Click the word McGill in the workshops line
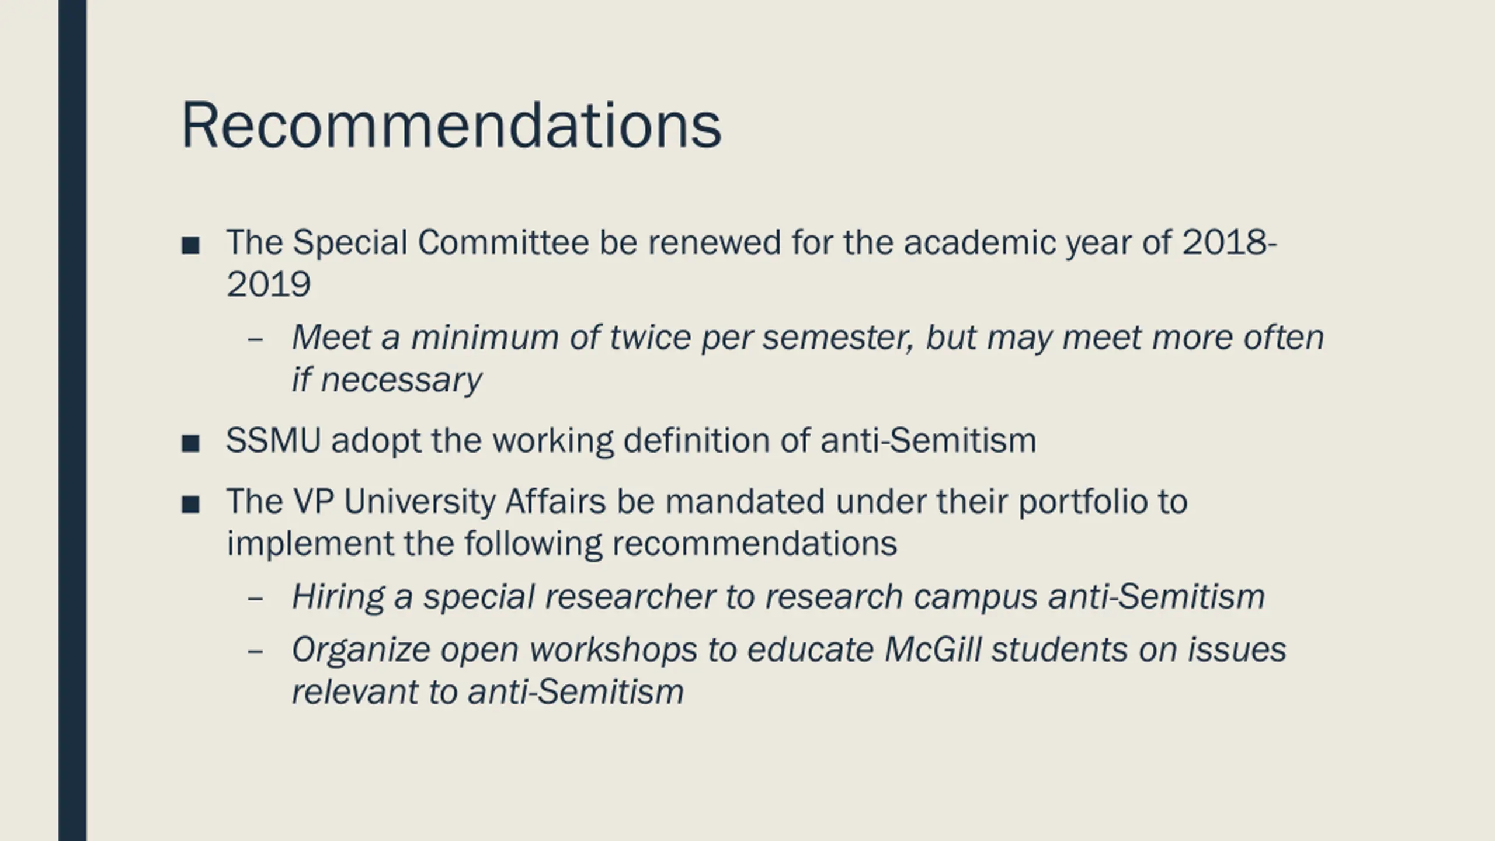This screenshot has height=841, width=1495. [x=933, y=649]
